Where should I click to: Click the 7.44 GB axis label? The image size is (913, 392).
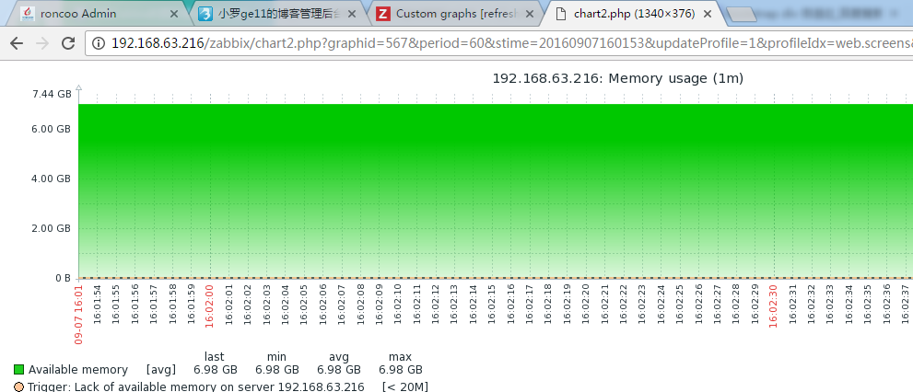pos(52,93)
